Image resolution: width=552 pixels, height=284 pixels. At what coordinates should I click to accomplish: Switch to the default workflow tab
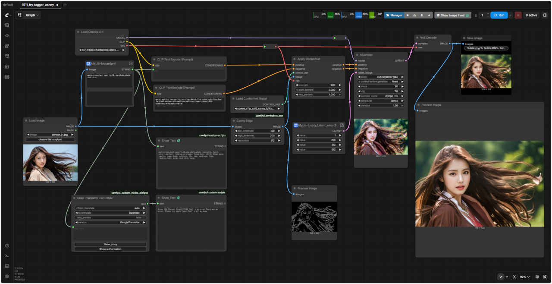[x=8, y=5]
